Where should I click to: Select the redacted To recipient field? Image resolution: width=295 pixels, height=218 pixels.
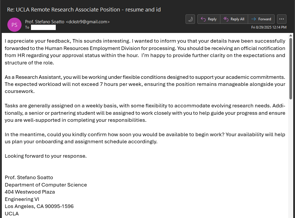(43, 27)
